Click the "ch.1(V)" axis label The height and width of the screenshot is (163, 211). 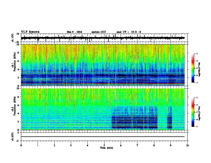13,38
